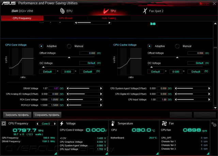Decrease CPU Input Voltage left arrow

point(176,100)
